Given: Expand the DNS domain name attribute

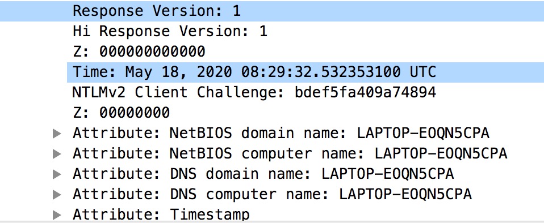Looking at the screenshot, I should 57,174.
